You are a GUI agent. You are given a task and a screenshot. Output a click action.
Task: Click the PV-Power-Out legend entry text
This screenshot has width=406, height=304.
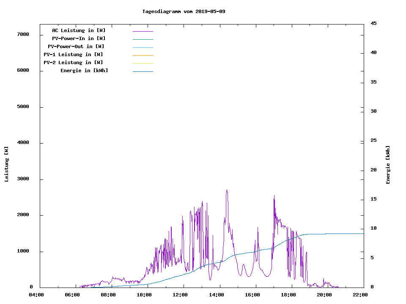(76, 46)
